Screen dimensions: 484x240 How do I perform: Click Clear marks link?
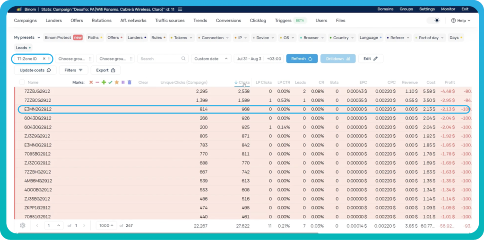pyautogui.click(x=143, y=82)
